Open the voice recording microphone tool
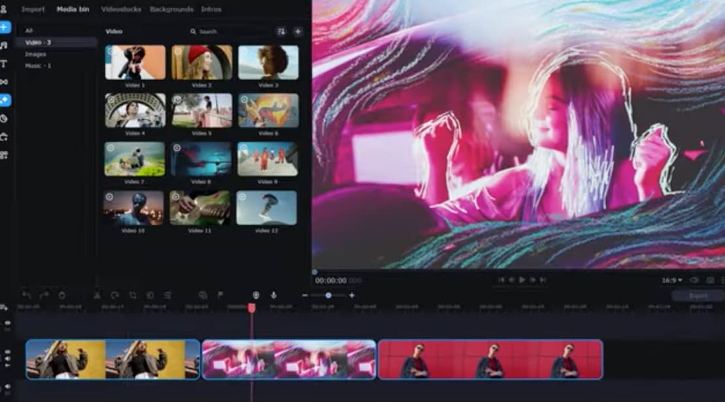This screenshot has height=402, width=725. click(x=273, y=295)
